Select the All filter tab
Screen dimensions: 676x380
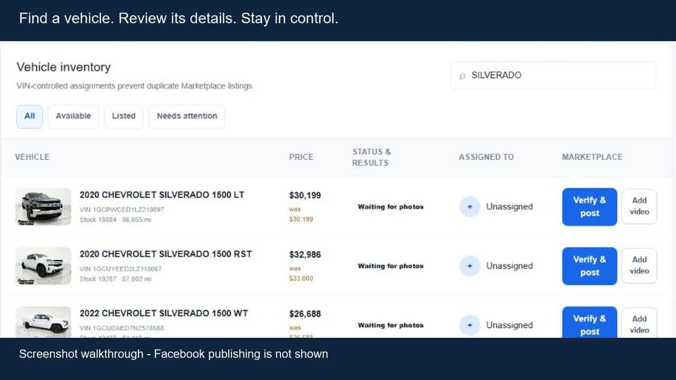point(30,116)
